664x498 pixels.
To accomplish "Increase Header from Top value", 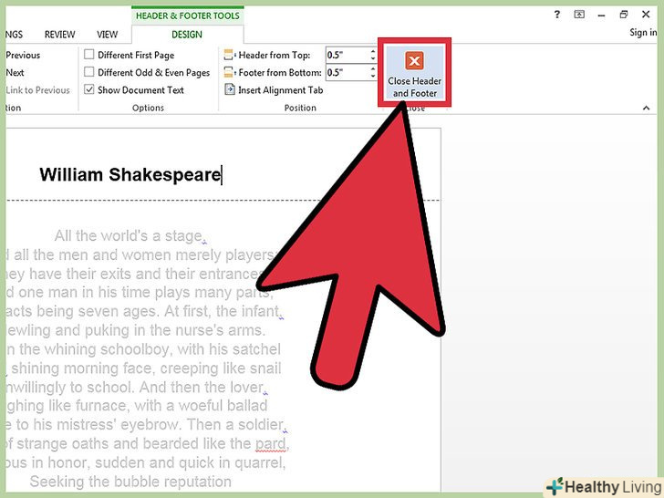I will 372,51.
